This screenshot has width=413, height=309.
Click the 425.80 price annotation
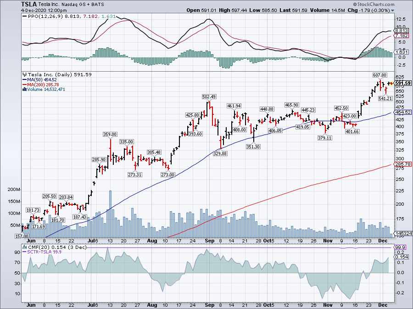pos(193,115)
